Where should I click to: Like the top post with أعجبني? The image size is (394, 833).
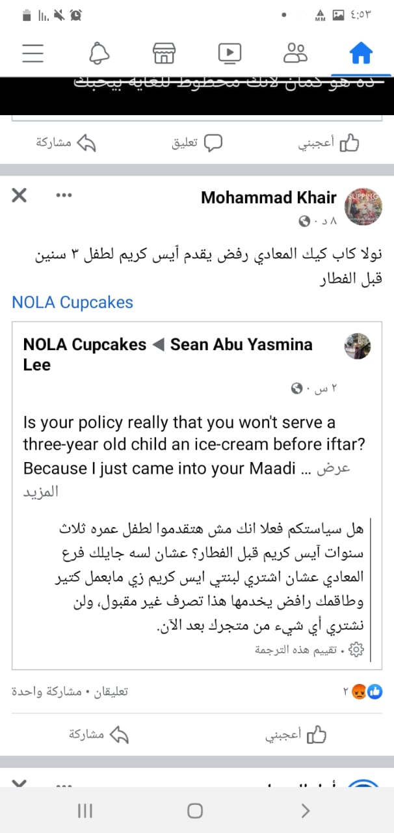pos(328,143)
